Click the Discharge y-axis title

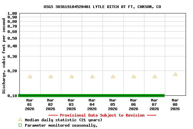point(4,56)
